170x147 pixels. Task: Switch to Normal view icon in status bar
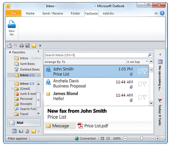click(102, 139)
